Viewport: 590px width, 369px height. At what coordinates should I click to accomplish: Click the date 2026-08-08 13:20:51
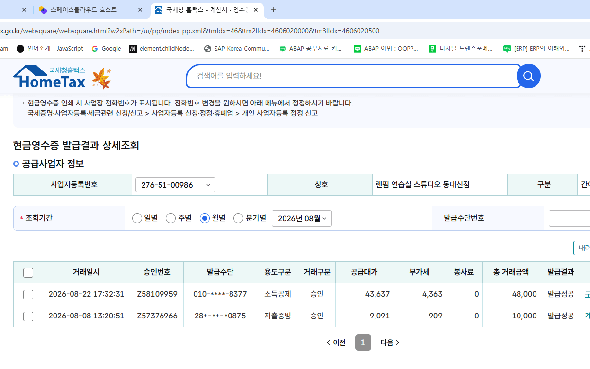pyautogui.click(x=86, y=316)
